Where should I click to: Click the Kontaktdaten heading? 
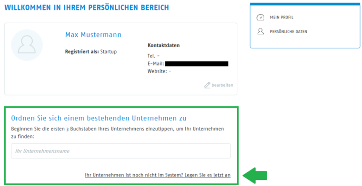163,45
